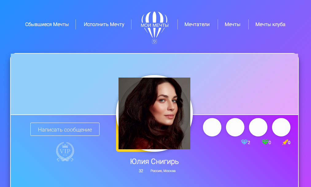This screenshot has width=311, height=187.
Task: Click the green gem icon
Action: (265, 142)
